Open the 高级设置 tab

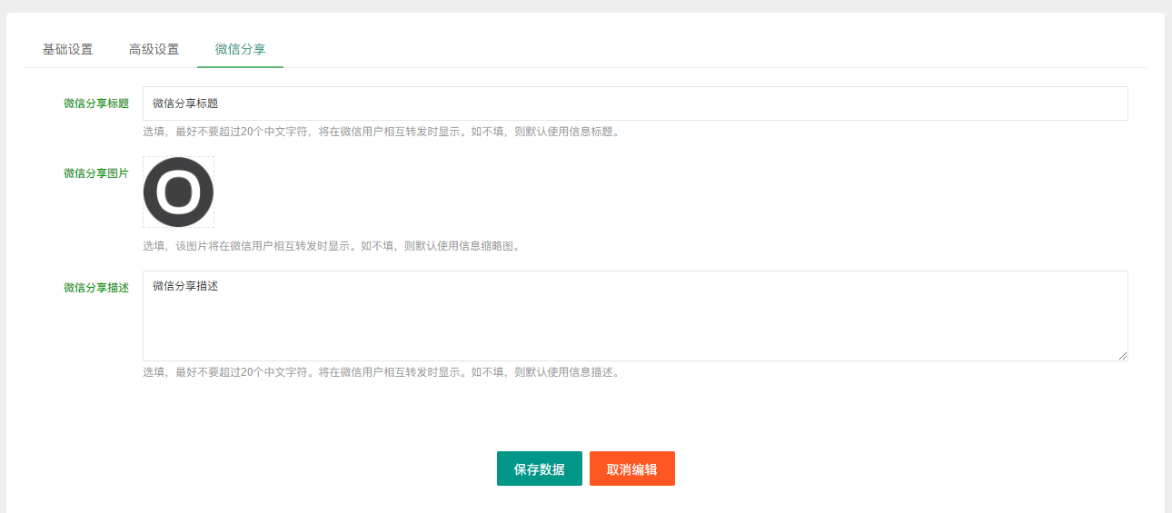pos(154,49)
